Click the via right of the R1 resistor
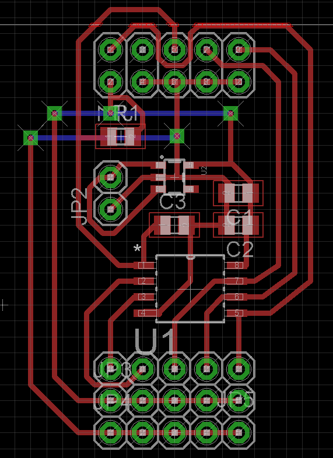This screenshot has width=333, height=458. click(177, 136)
